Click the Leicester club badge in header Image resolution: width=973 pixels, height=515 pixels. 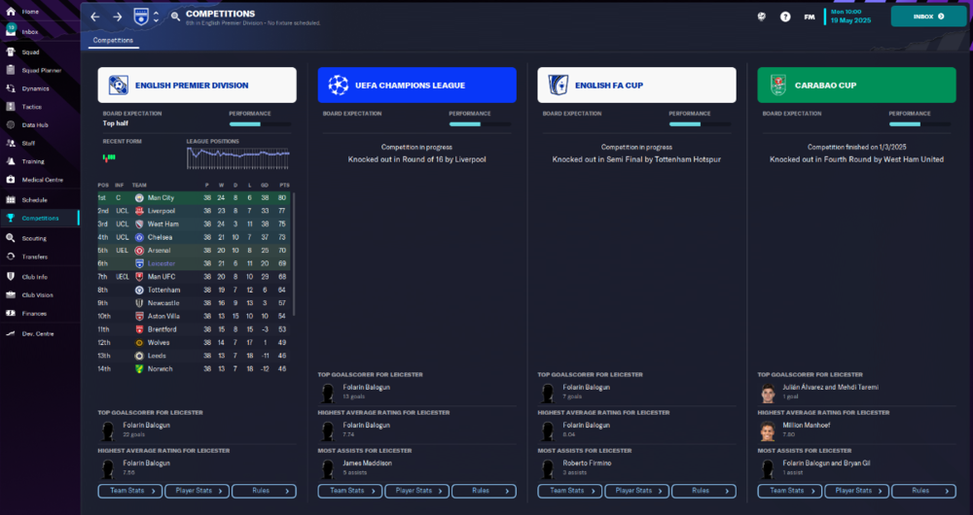pyautogui.click(x=141, y=17)
